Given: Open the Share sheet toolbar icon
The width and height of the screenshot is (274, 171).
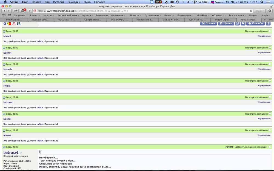Looking at the screenshot, I should click(x=16, y=11).
